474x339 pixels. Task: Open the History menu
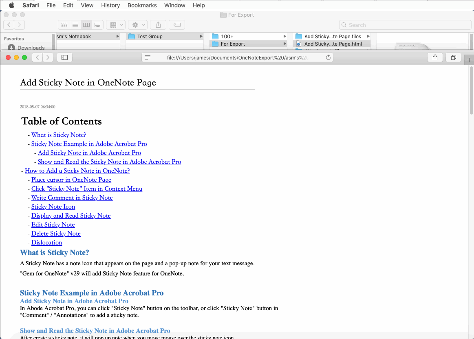110,5
